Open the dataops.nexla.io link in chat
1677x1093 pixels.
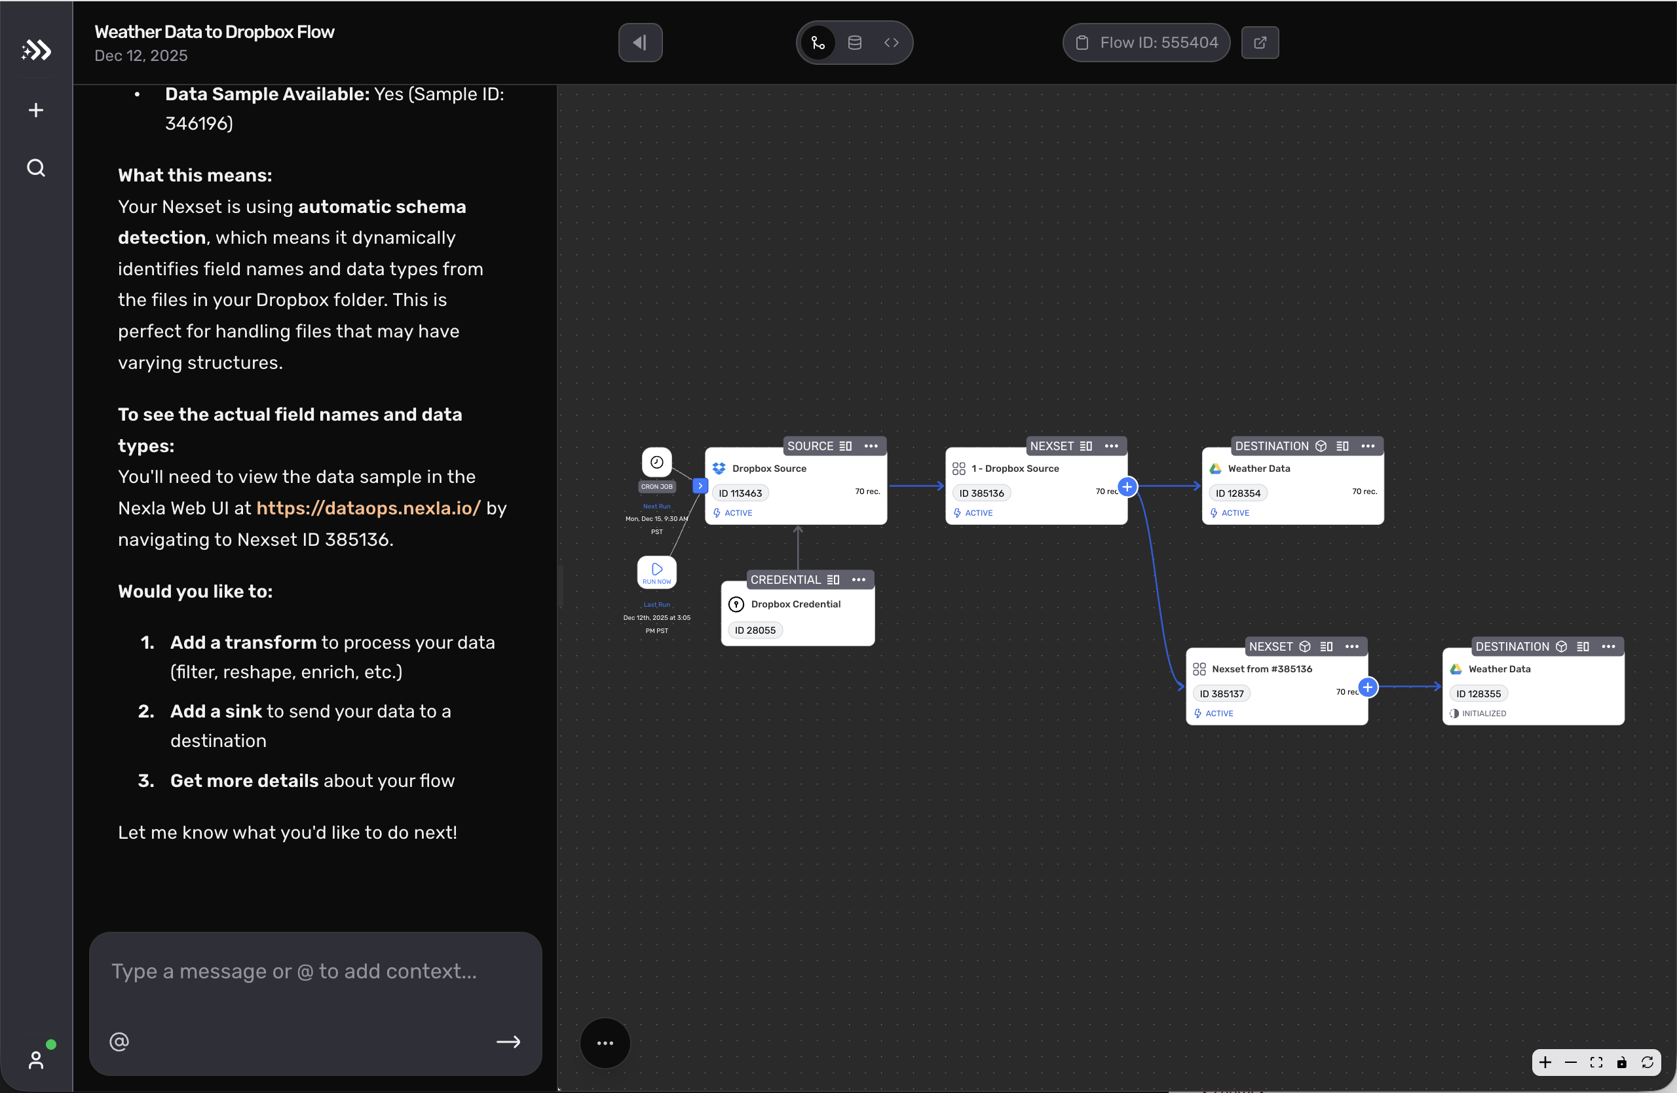coord(367,508)
